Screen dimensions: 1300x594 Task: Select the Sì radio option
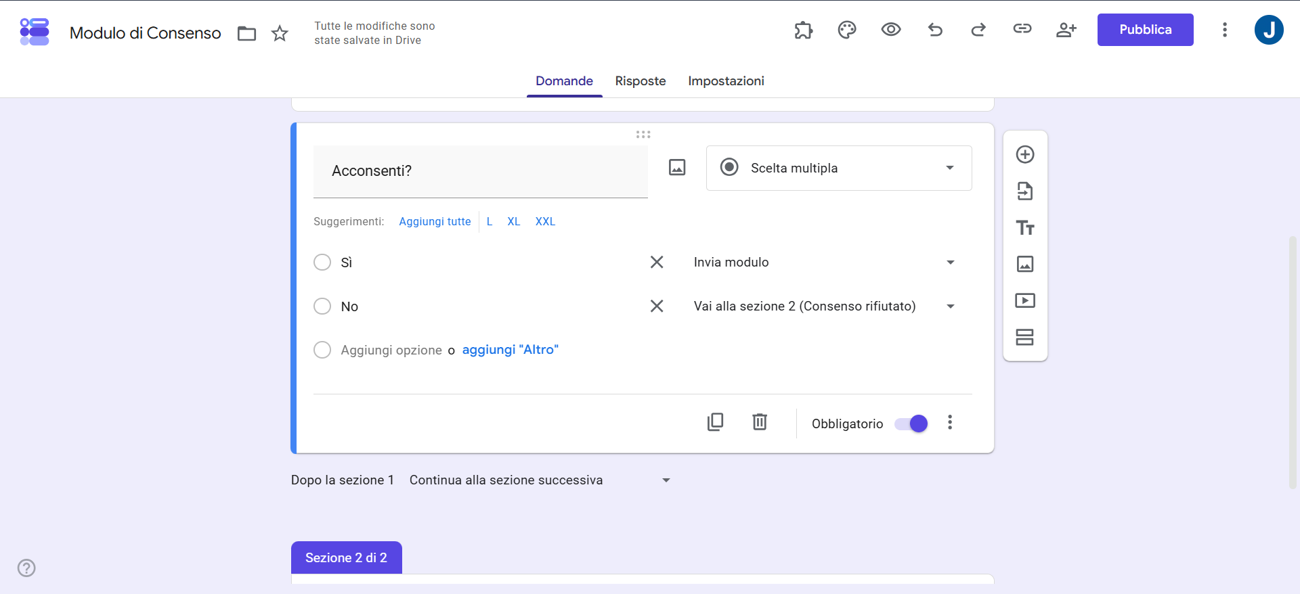pos(322,262)
